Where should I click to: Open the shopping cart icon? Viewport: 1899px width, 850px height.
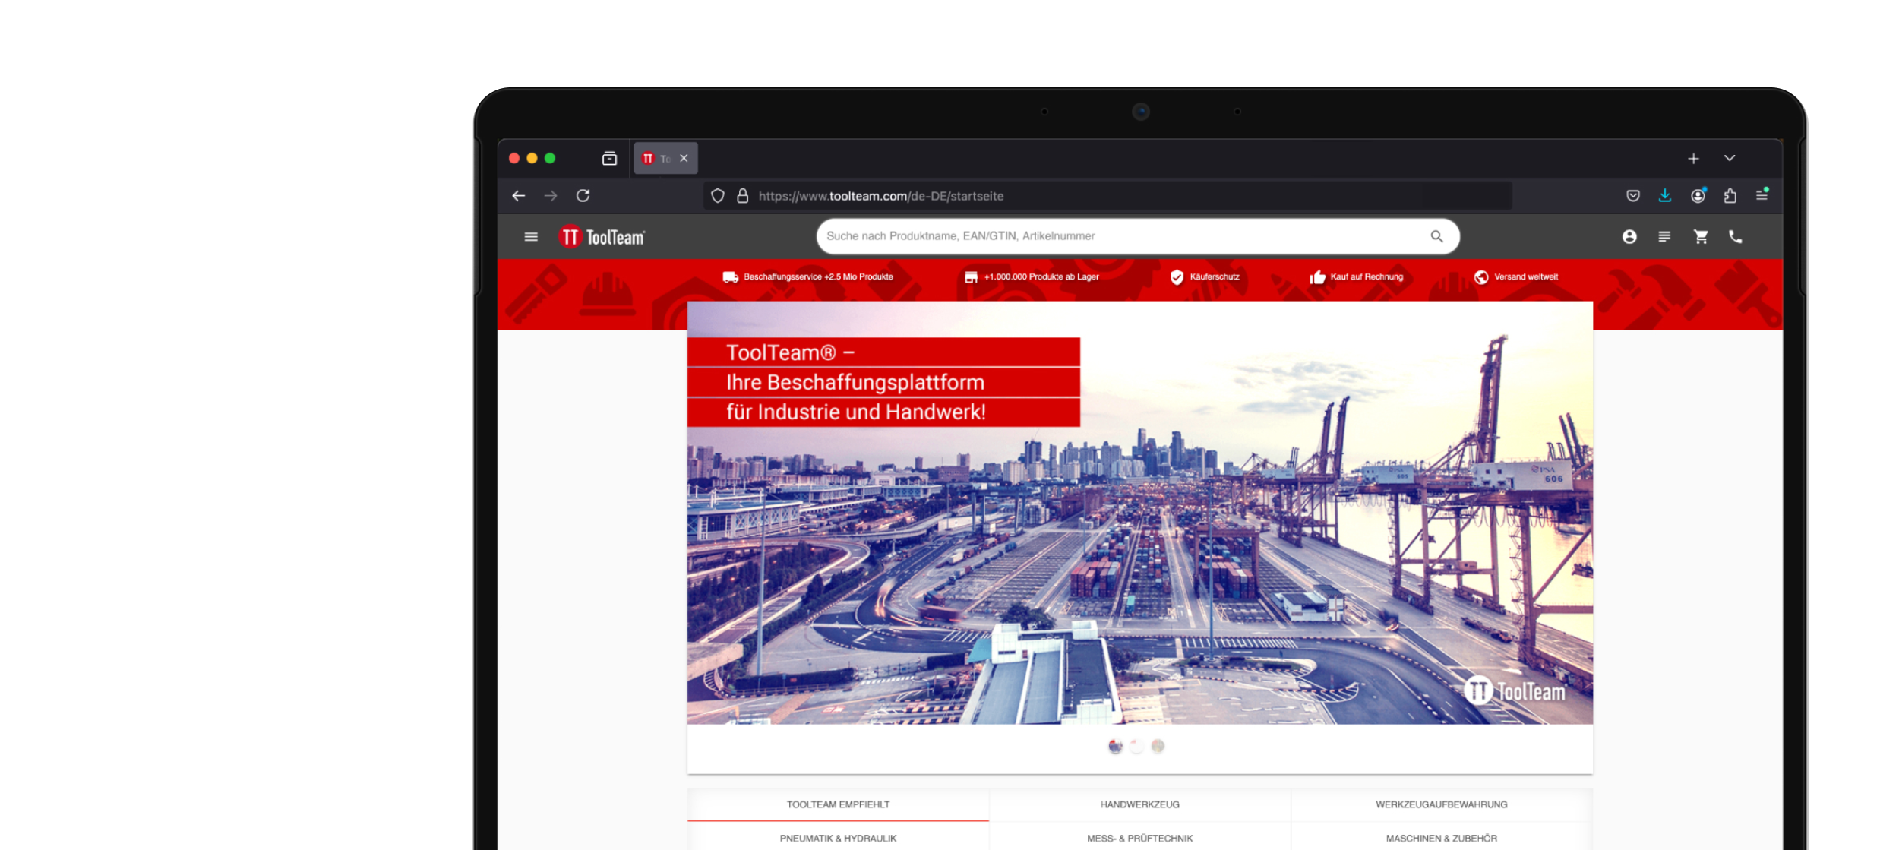(1700, 237)
